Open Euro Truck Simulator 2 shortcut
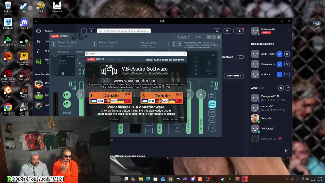The image size is (325, 183). point(24,110)
